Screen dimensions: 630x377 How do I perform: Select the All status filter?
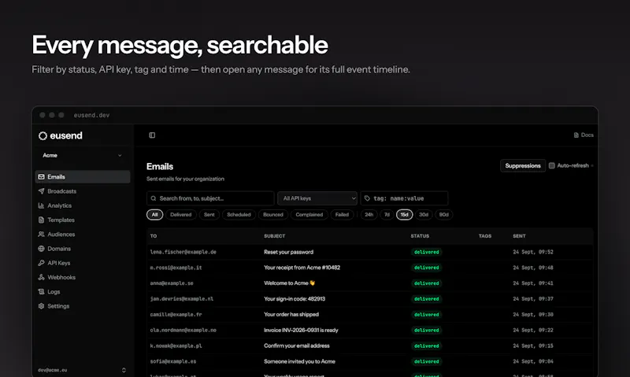(154, 215)
